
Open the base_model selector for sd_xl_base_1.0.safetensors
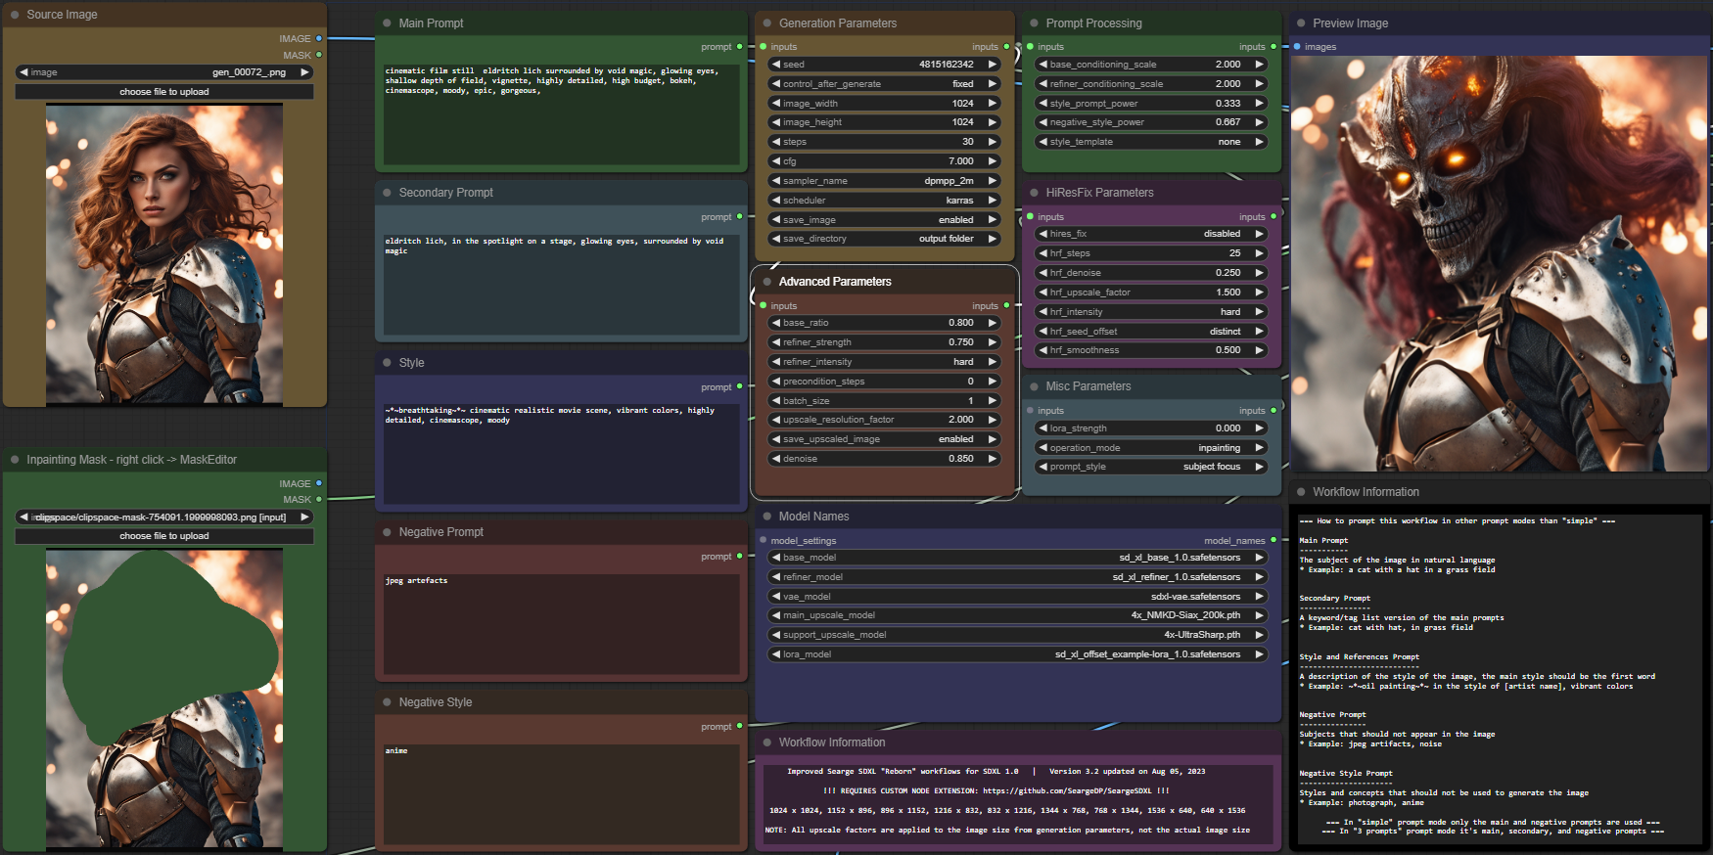[x=1018, y=558]
